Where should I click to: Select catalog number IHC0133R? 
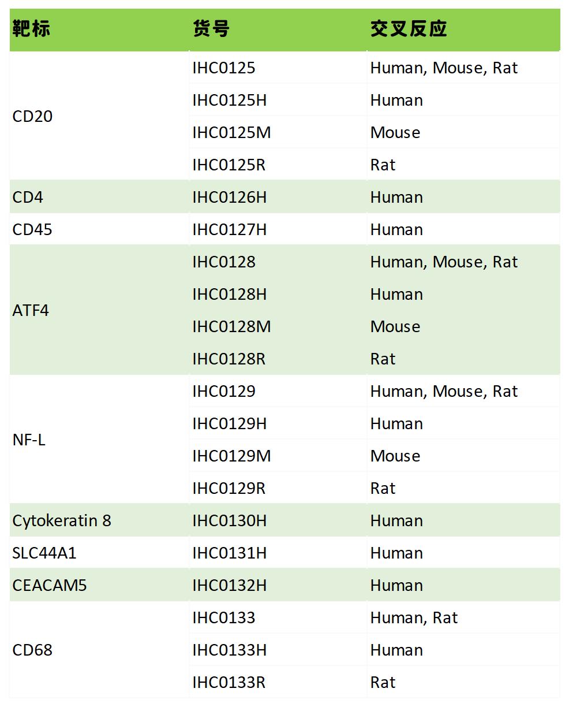point(229,683)
